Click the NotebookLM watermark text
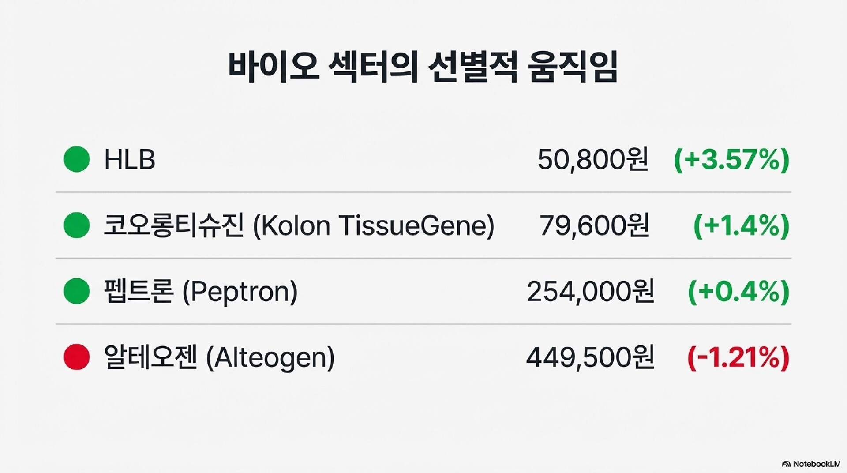 (817, 464)
